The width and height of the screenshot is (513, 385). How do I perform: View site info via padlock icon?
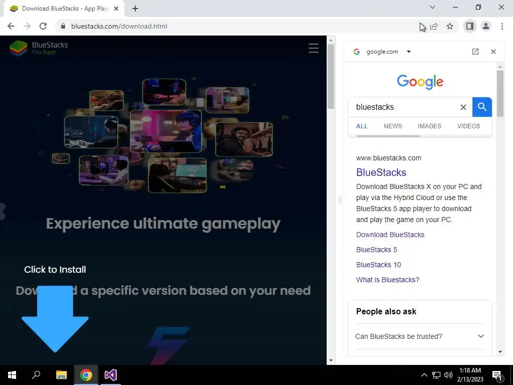click(64, 26)
